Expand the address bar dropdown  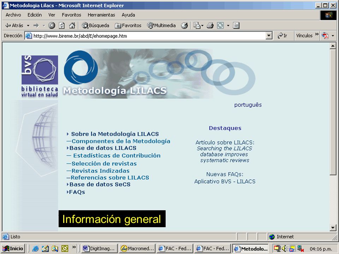point(269,36)
